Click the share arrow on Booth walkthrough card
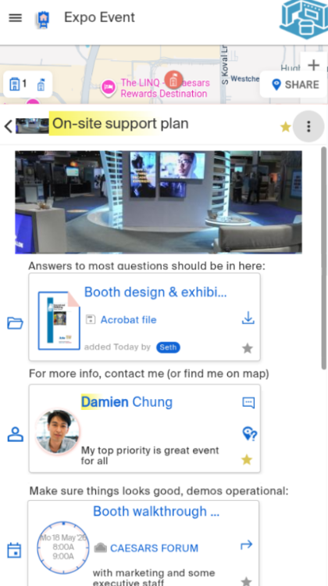Screen dimensions: 328x586 (x=246, y=545)
